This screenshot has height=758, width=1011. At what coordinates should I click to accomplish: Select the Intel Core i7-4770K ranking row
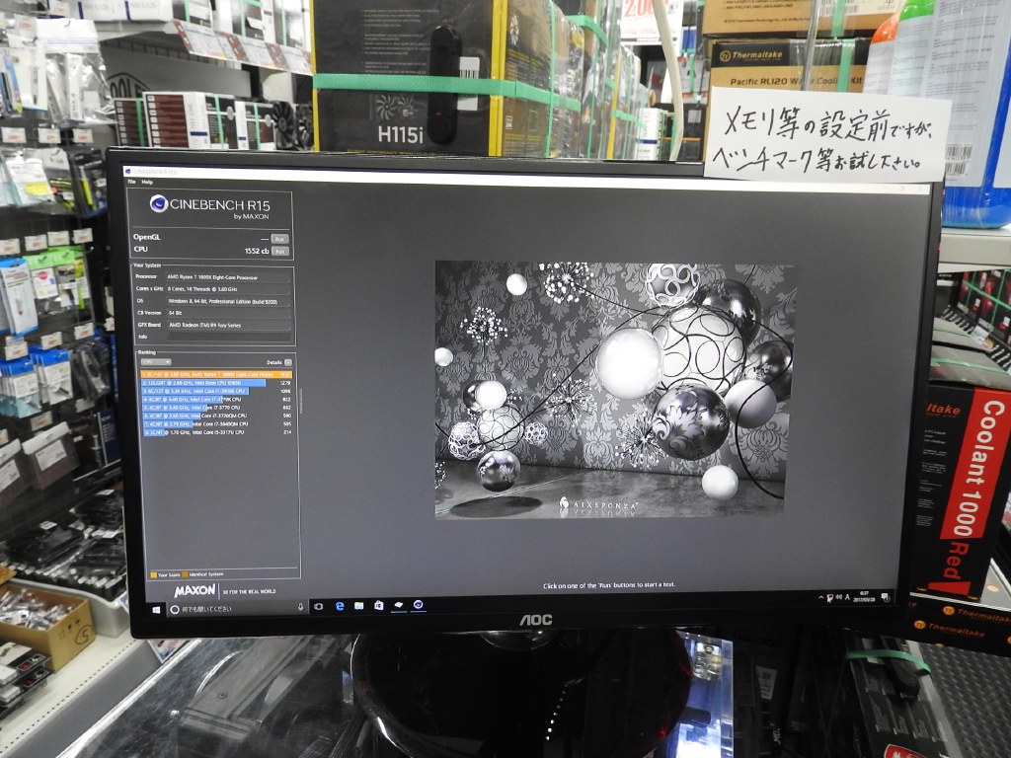tap(216, 400)
